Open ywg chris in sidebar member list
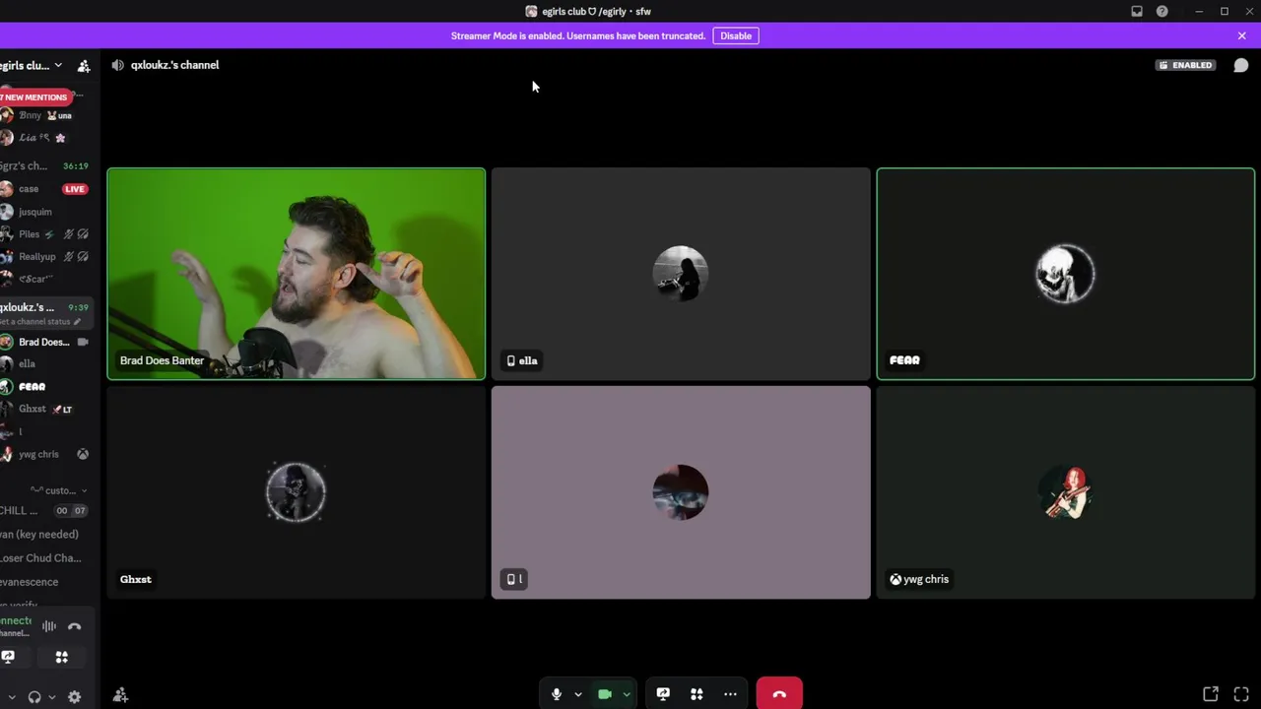Viewport: 1261px width, 709px height. click(x=45, y=454)
